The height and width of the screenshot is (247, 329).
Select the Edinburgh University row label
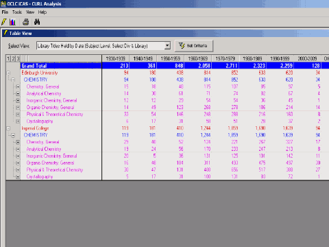[40, 73]
